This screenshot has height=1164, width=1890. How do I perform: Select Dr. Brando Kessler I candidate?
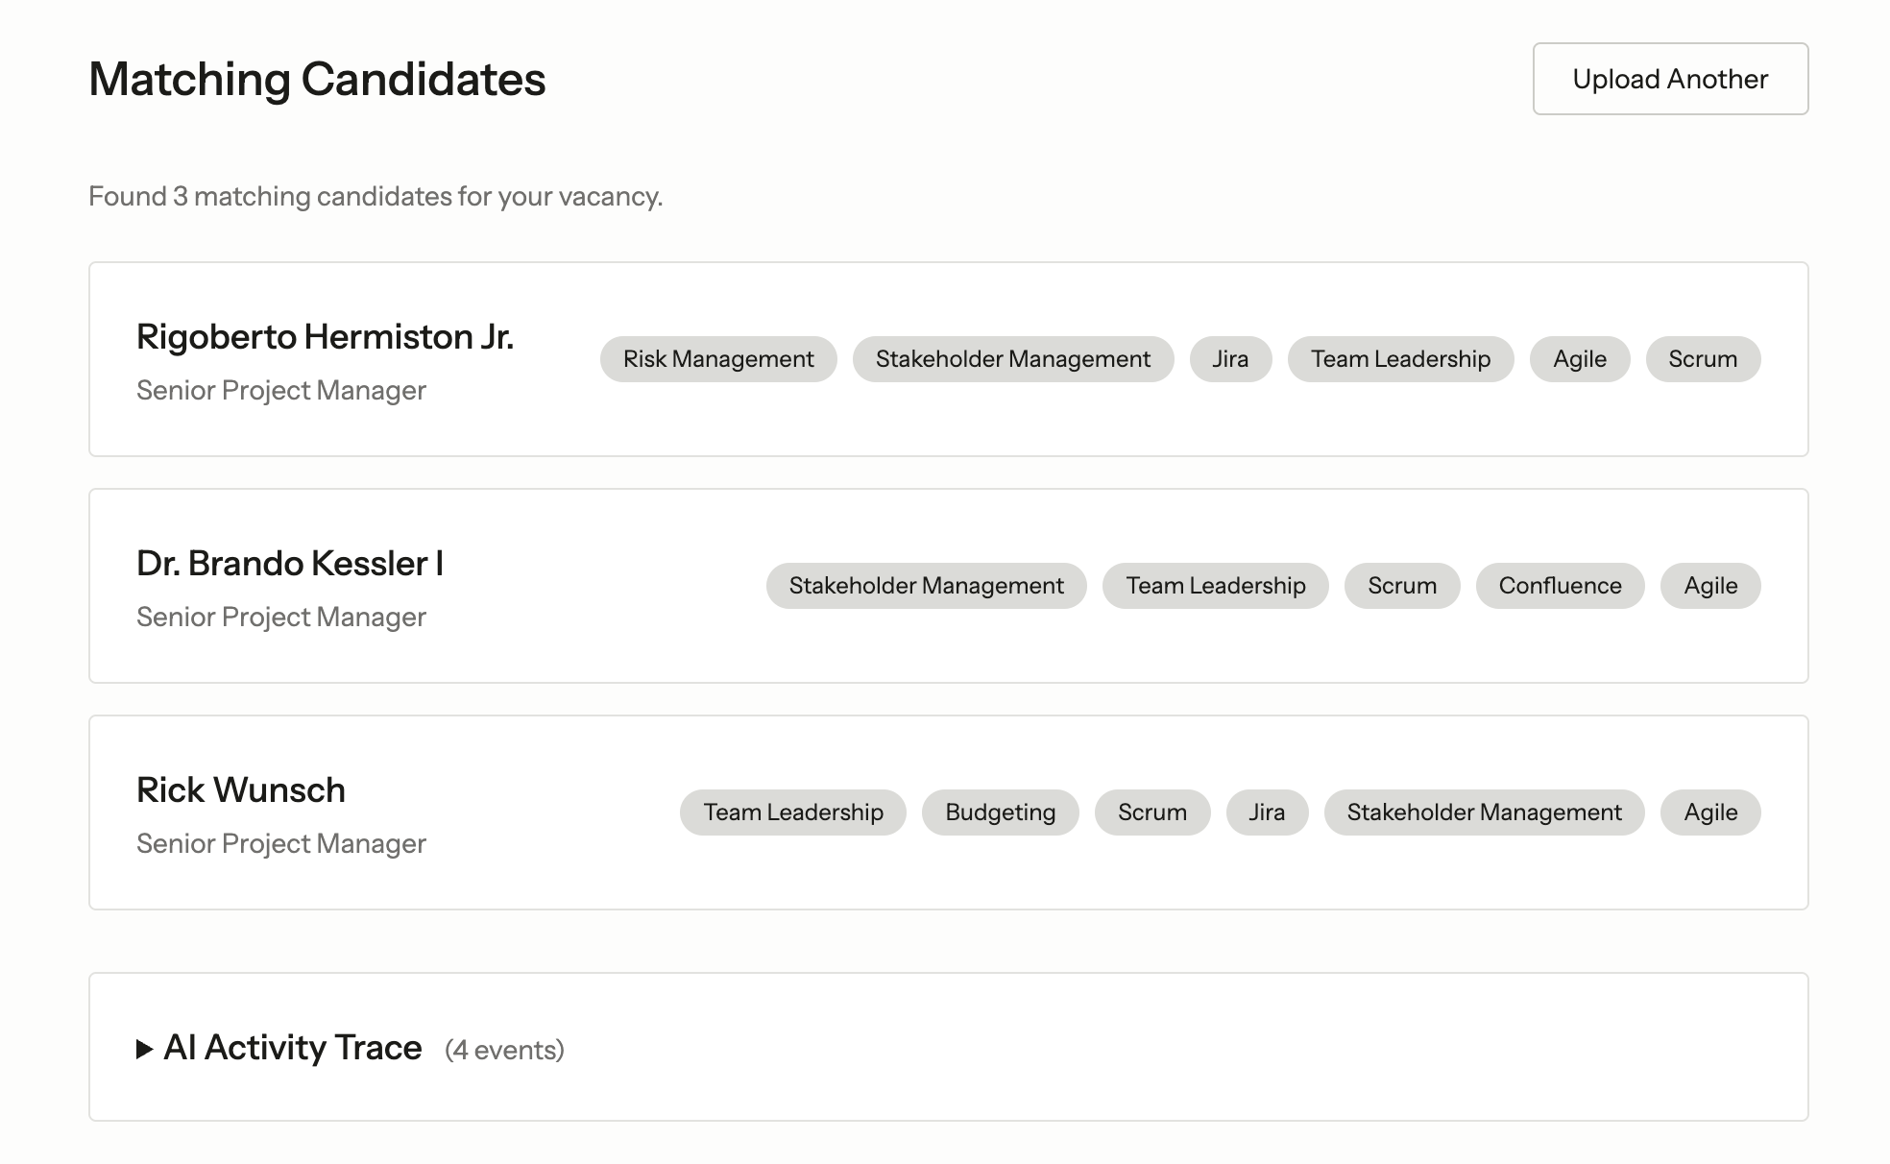pos(290,564)
